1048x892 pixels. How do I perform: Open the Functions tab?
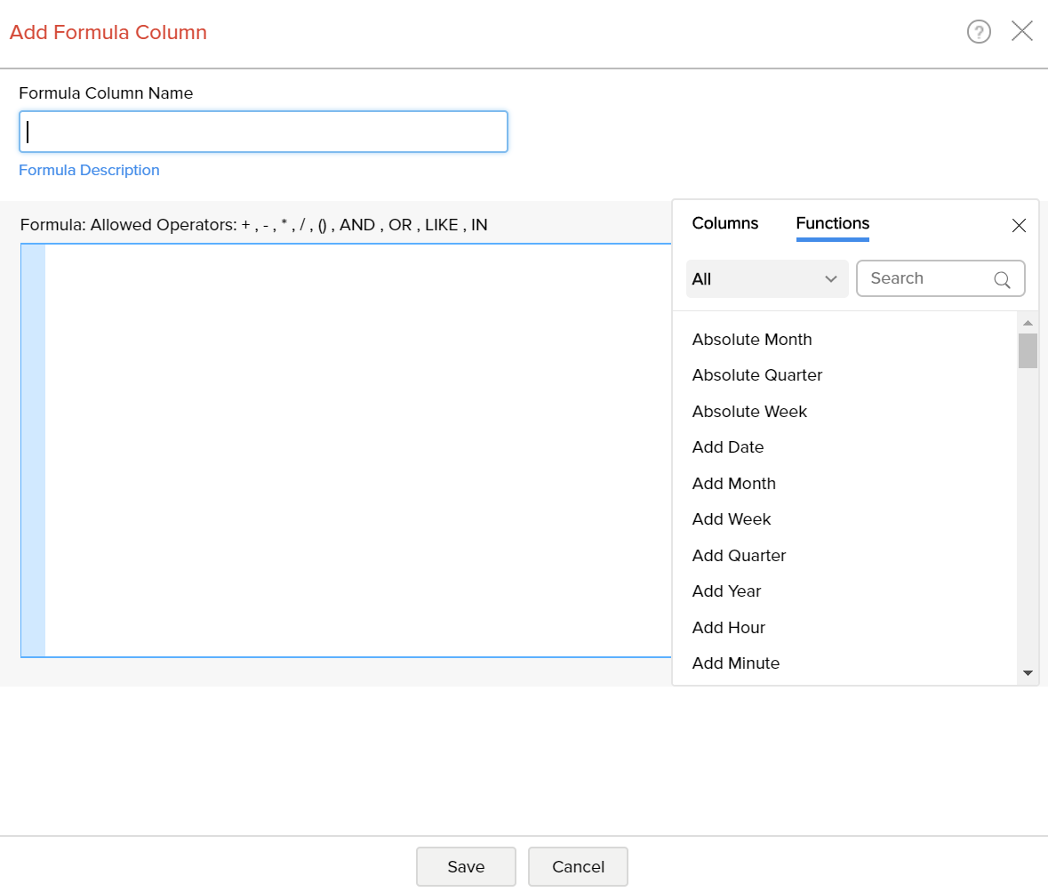(832, 222)
